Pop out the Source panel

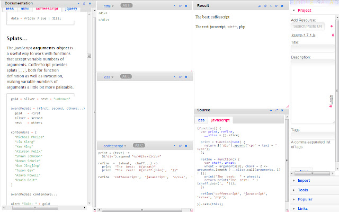(x=276, y=111)
